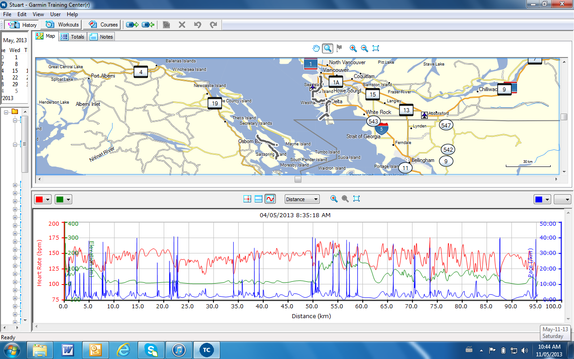
Task: Click the Send to Device icon
Action: point(132,25)
